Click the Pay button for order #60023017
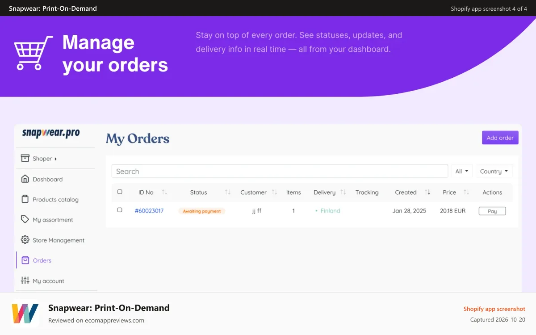This screenshot has height=335, width=536. pos(492,211)
